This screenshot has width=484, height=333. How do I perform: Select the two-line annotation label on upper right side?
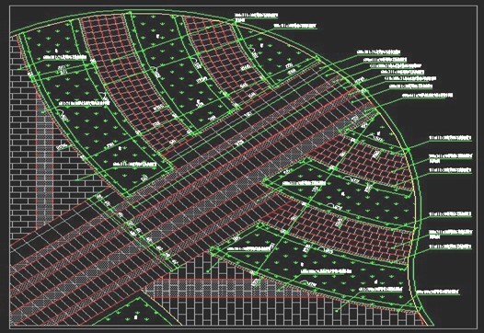tap(450, 157)
